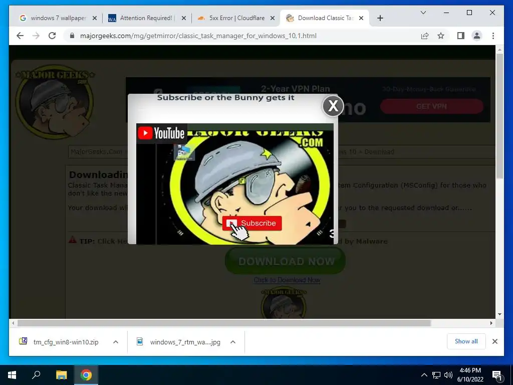Click the horizontal page scrollbar
513x385 pixels.
[x=224, y=323]
